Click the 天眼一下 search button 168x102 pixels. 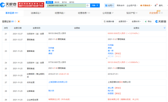click(x=95, y=5)
